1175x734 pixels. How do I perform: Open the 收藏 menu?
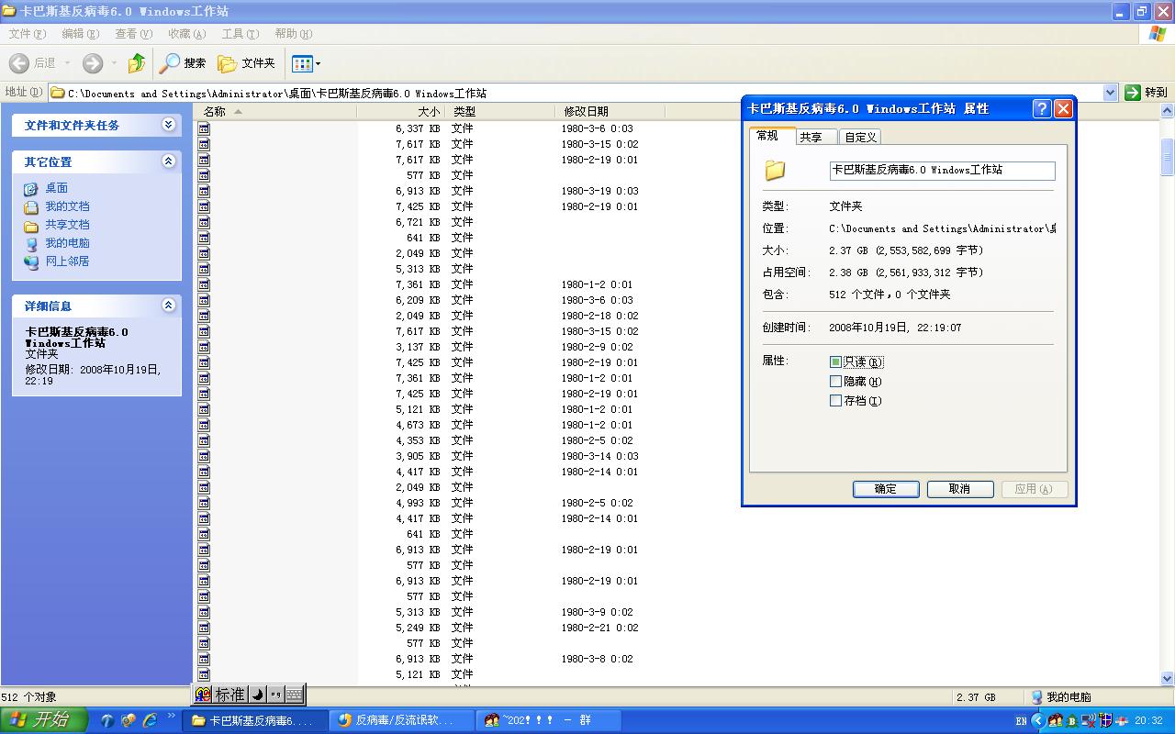(186, 34)
